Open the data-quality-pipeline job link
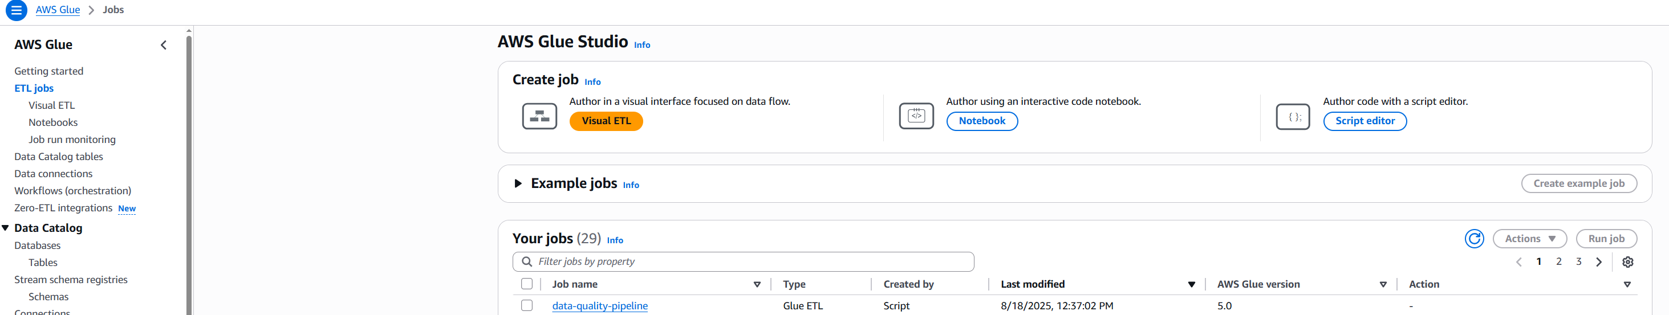Viewport: 1669px width, 315px height. click(x=599, y=306)
